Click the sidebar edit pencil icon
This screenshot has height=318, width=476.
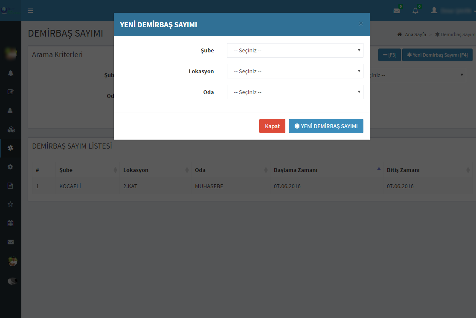point(11,92)
